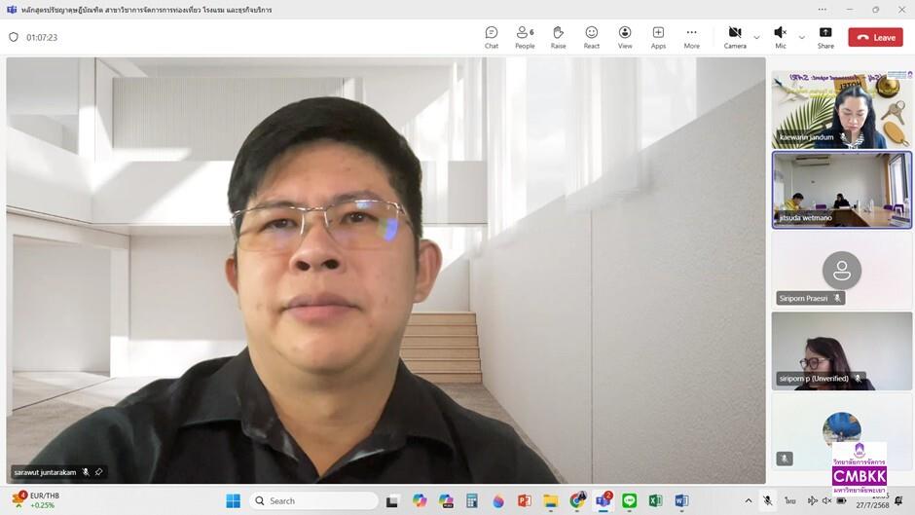Unpin sarawut juntarakam's video
This screenshot has width=915, height=515.
[x=98, y=472]
